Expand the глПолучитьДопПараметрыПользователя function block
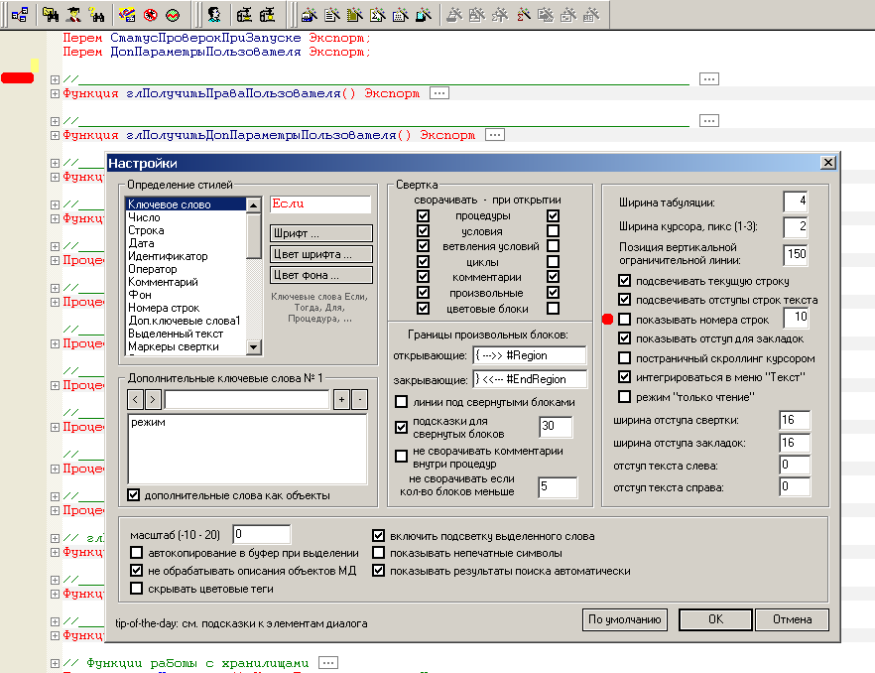The height and width of the screenshot is (673, 875). [x=55, y=135]
